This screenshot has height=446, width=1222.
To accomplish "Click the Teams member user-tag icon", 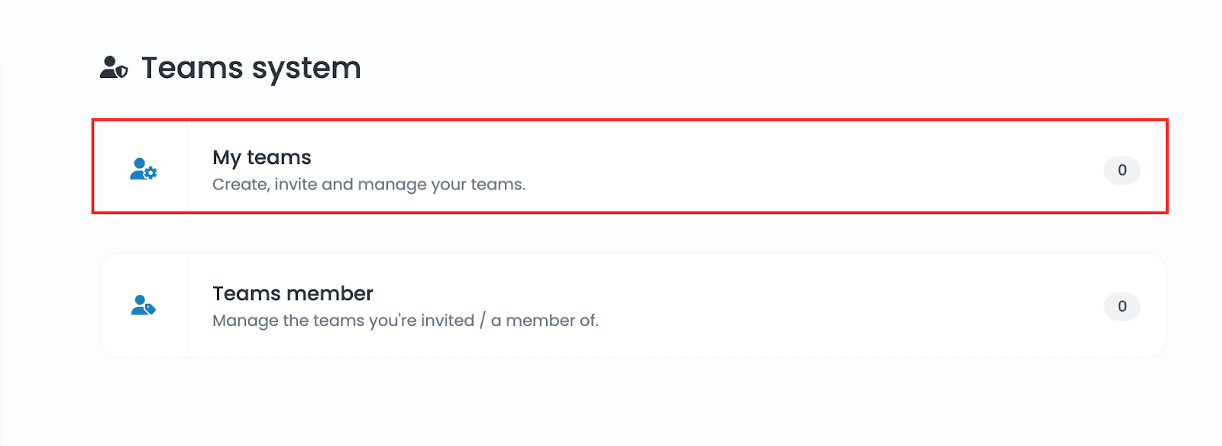I will (143, 305).
